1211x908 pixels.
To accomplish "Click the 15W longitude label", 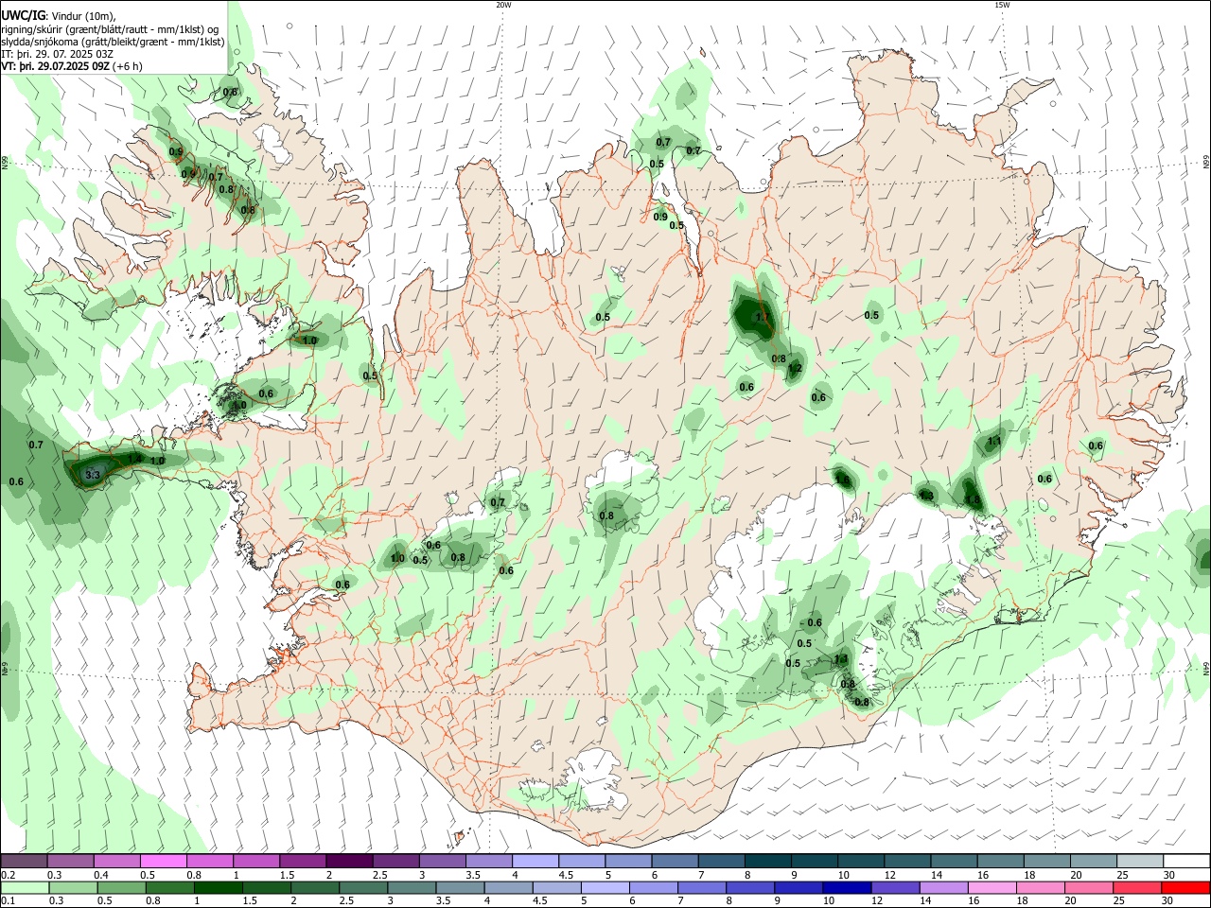I will click(1002, 5).
